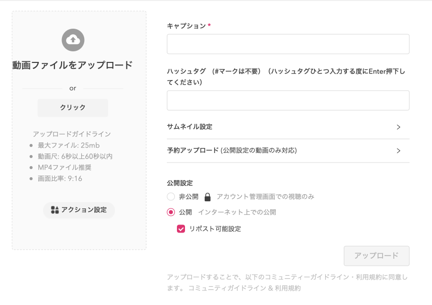The image size is (432, 305).
Task: Open the 予約アップロード scheduling row
Action: point(288,150)
